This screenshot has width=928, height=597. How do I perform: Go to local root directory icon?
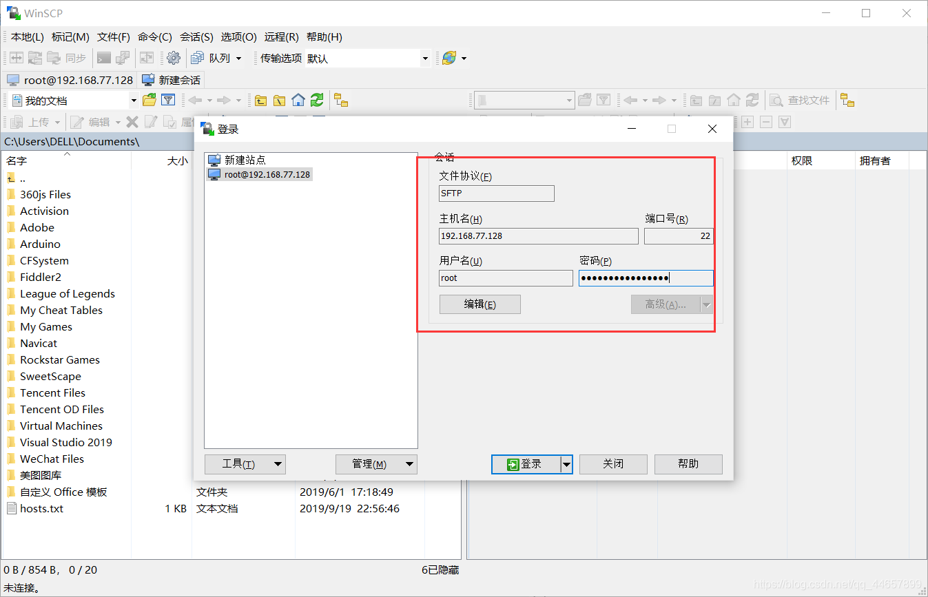pyautogui.click(x=279, y=101)
